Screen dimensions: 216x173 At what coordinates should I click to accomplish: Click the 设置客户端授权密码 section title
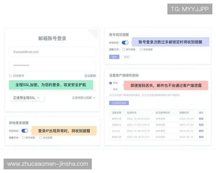coord(124,75)
